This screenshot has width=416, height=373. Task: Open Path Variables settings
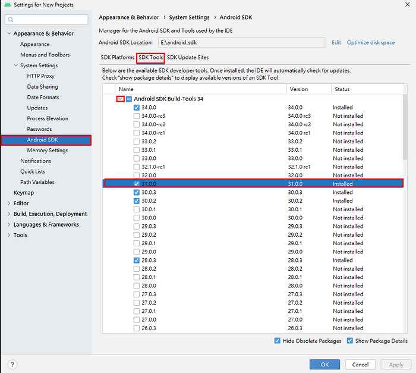(37, 182)
